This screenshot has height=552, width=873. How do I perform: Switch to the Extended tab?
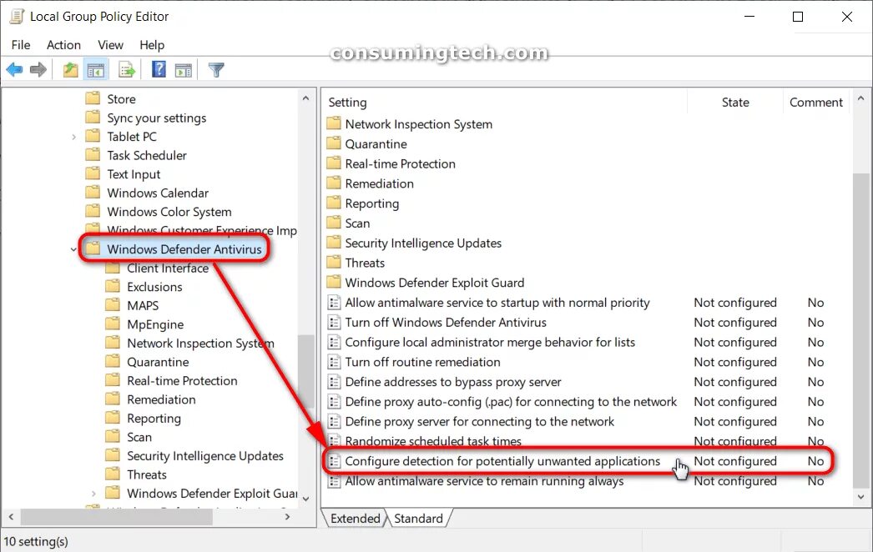point(355,519)
